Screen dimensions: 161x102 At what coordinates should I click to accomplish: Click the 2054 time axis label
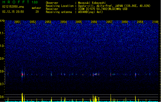(x=63, y=22)
